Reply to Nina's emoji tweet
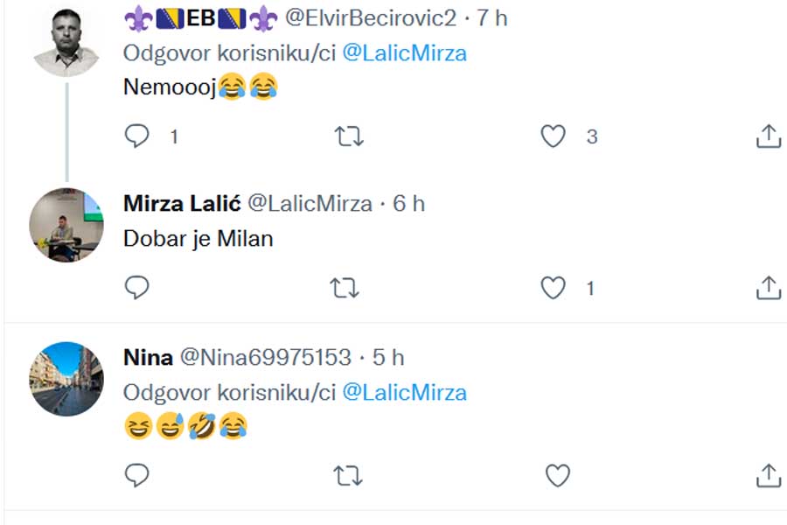The height and width of the screenshot is (525, 787). 137,475
